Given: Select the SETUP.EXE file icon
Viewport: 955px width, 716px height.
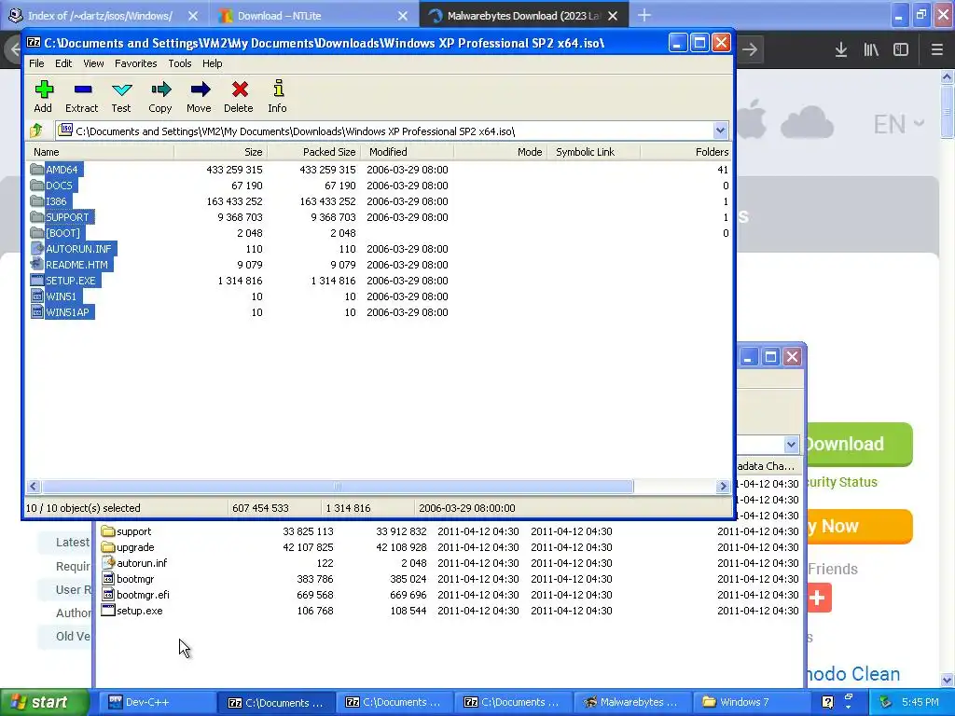Looking at the screenshot, I should [37, 280].
